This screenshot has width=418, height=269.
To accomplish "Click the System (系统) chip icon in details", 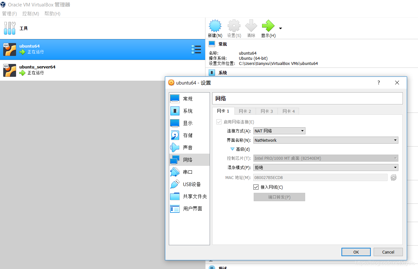I will (x=212, y=73).
